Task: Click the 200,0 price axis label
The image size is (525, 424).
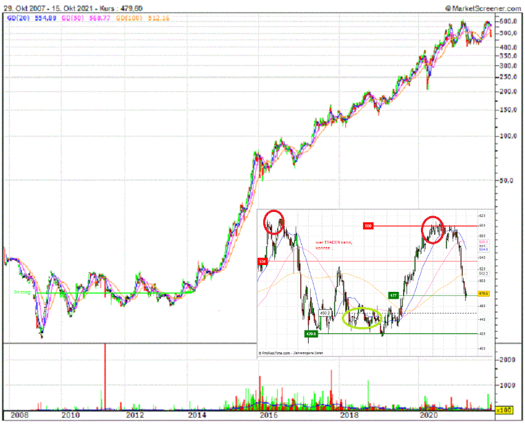Action: pos(508,92)
